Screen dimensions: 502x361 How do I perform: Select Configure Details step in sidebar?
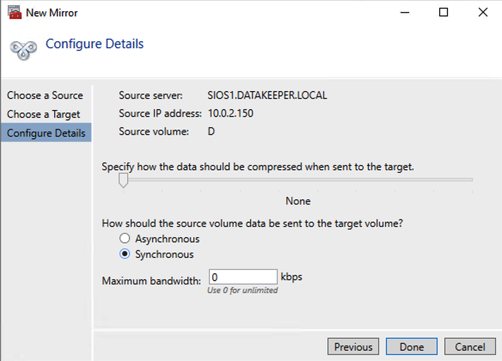click(46, 133)
